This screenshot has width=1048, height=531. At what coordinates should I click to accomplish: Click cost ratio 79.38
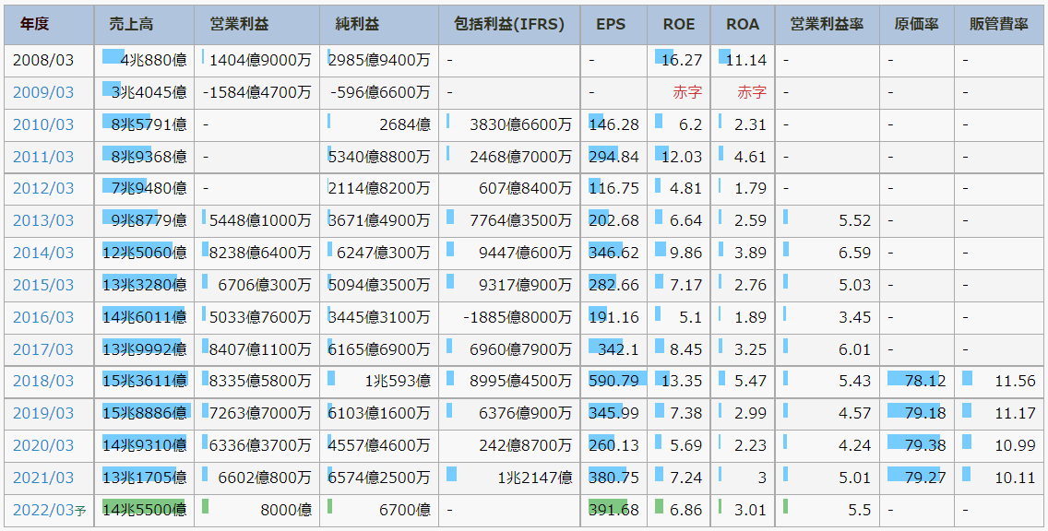click(925, 445)
